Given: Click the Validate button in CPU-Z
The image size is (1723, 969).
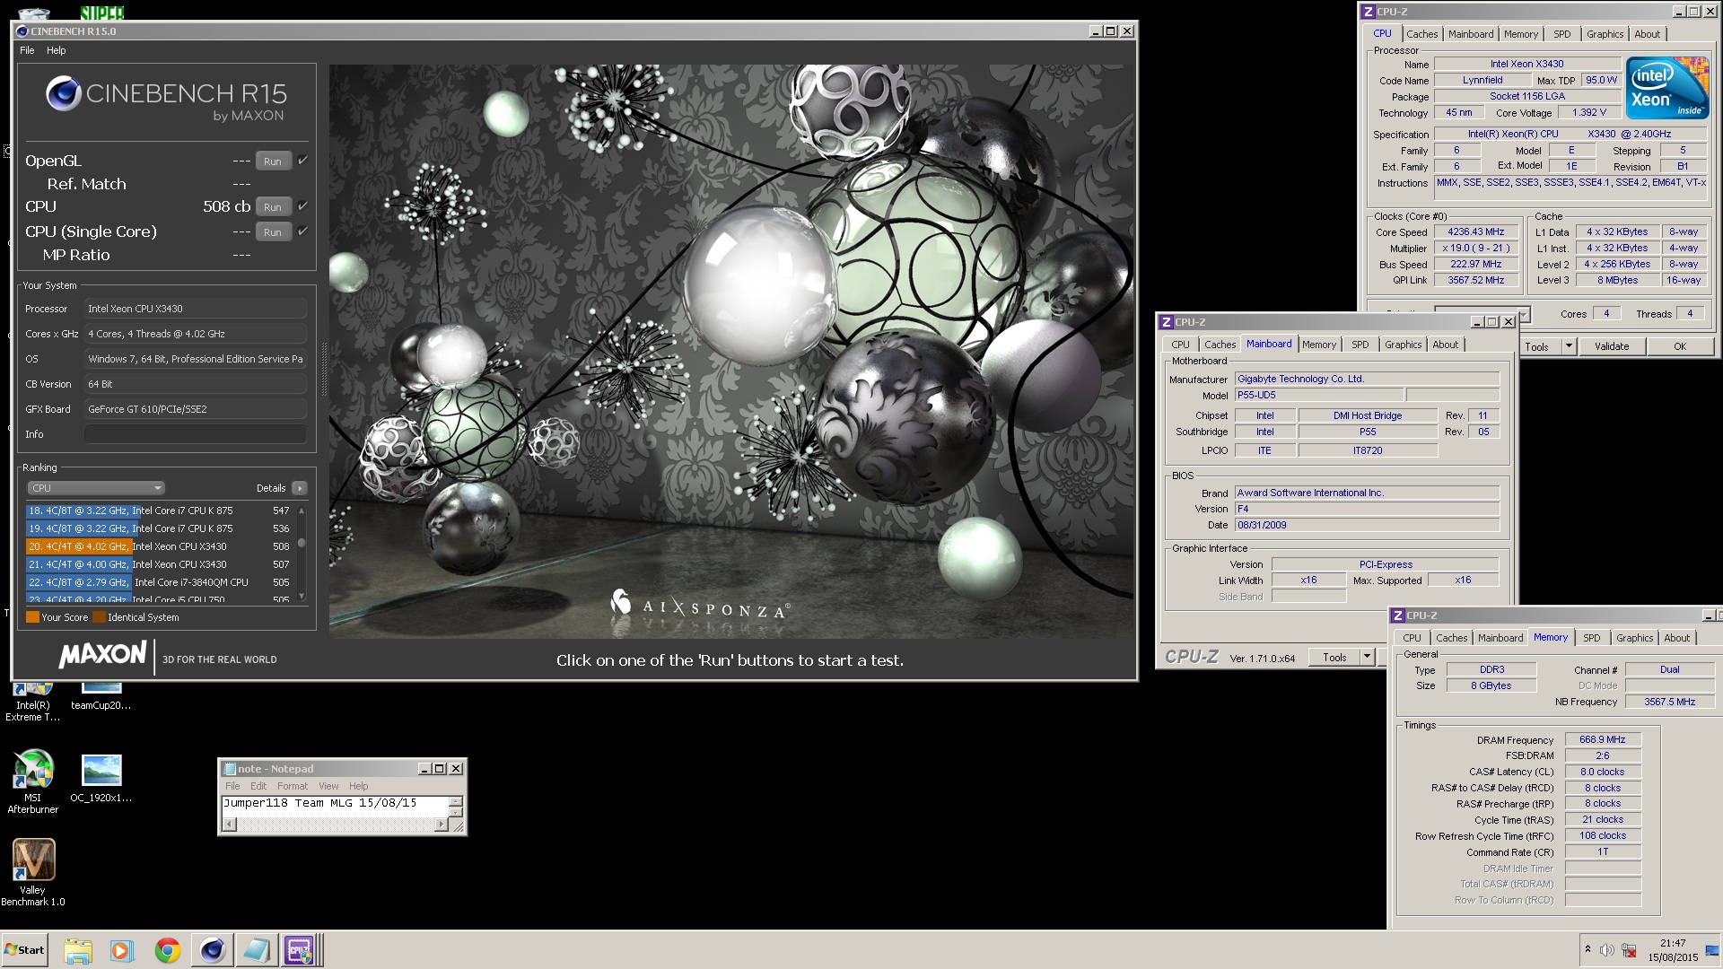Looking at the screenshot, I should [x=1612, y=346].
